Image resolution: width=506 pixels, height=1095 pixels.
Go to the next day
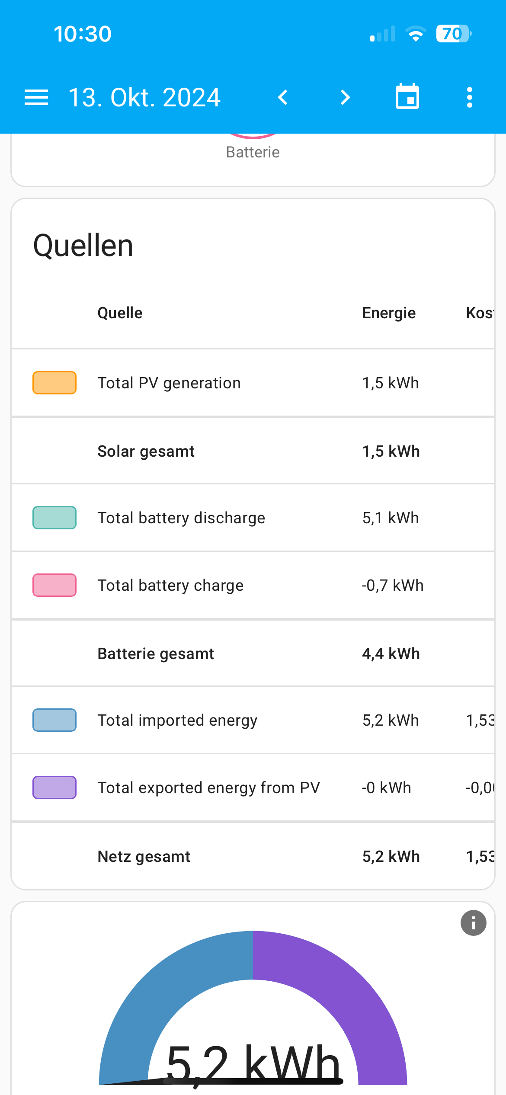point(345,97)
